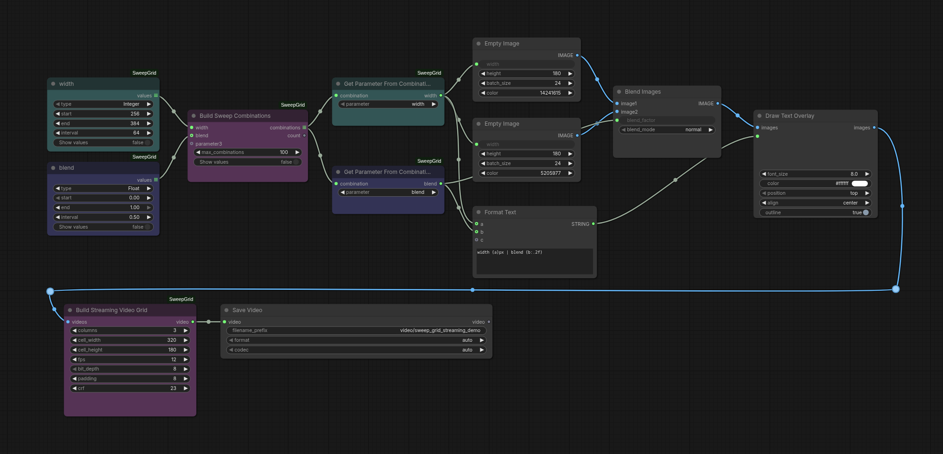
Task: Open the blend_mode normal selector
Action: tap(667, 130)
